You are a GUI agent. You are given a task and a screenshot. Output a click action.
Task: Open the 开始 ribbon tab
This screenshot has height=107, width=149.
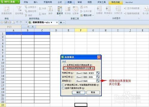(x=26, y=2)
